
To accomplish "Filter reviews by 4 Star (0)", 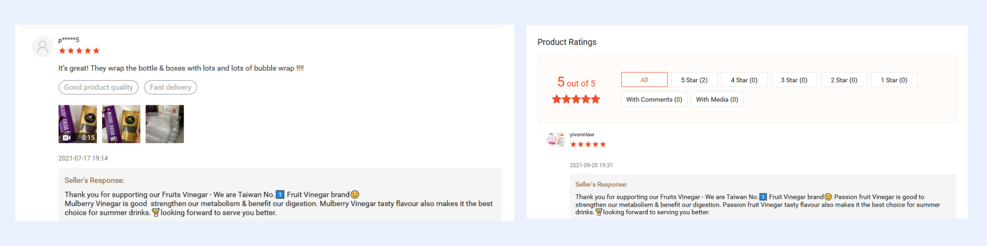I will (x=744, y=80).
